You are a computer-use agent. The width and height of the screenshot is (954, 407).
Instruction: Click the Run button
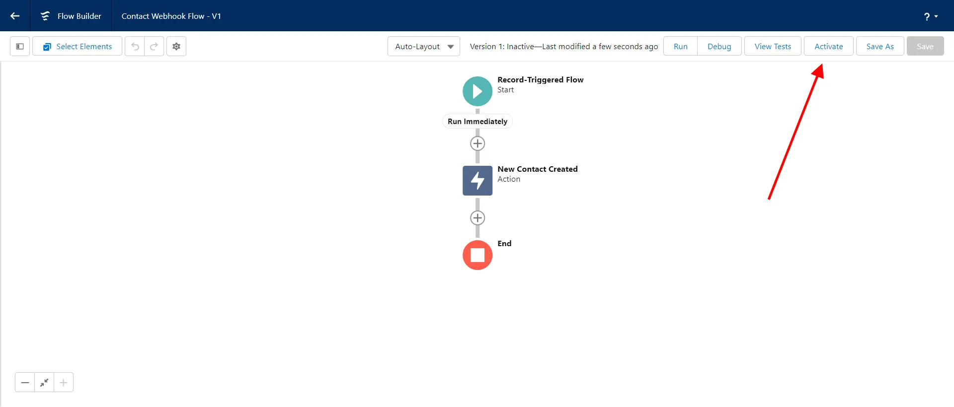(680, 46)
